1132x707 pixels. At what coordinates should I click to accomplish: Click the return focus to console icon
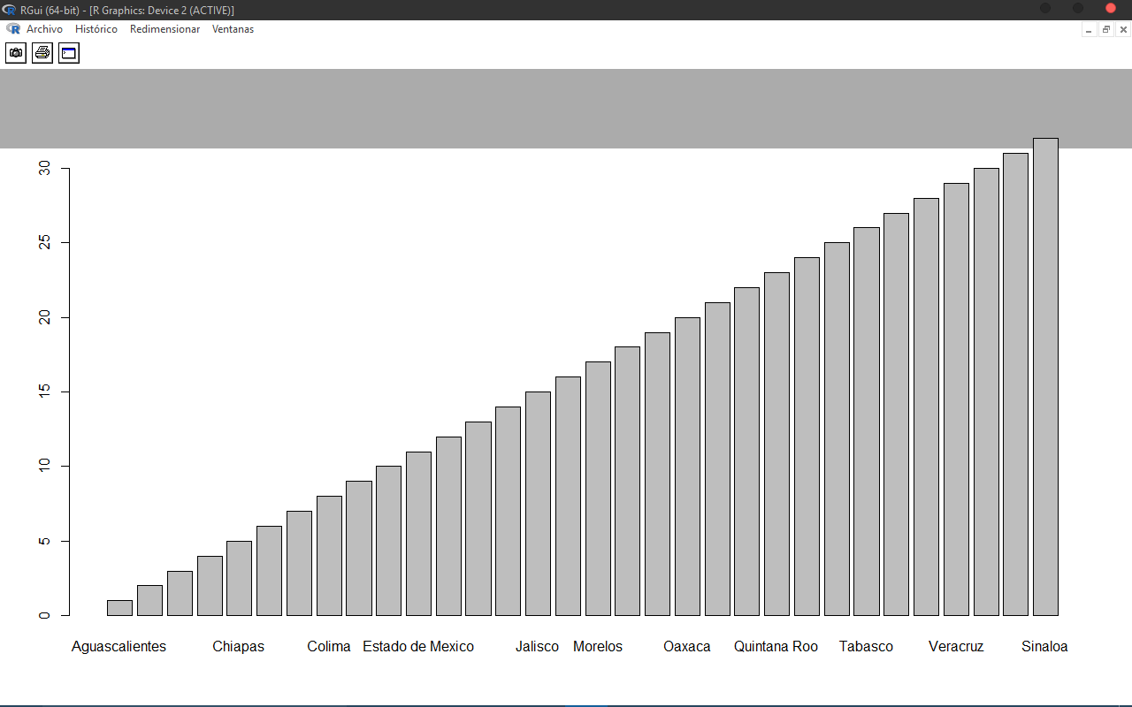point(69,53)
